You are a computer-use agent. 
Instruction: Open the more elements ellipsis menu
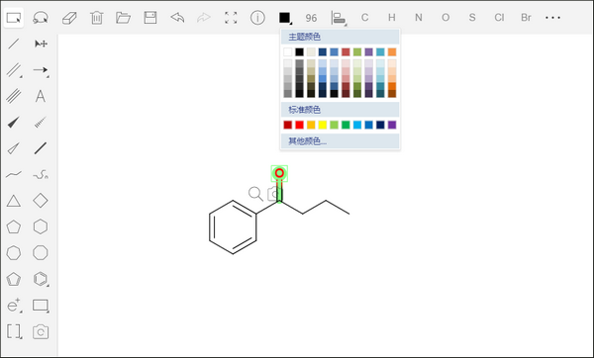552,18
